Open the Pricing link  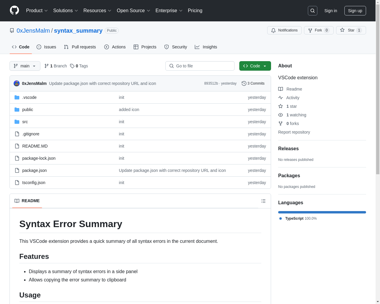(195, 11)
